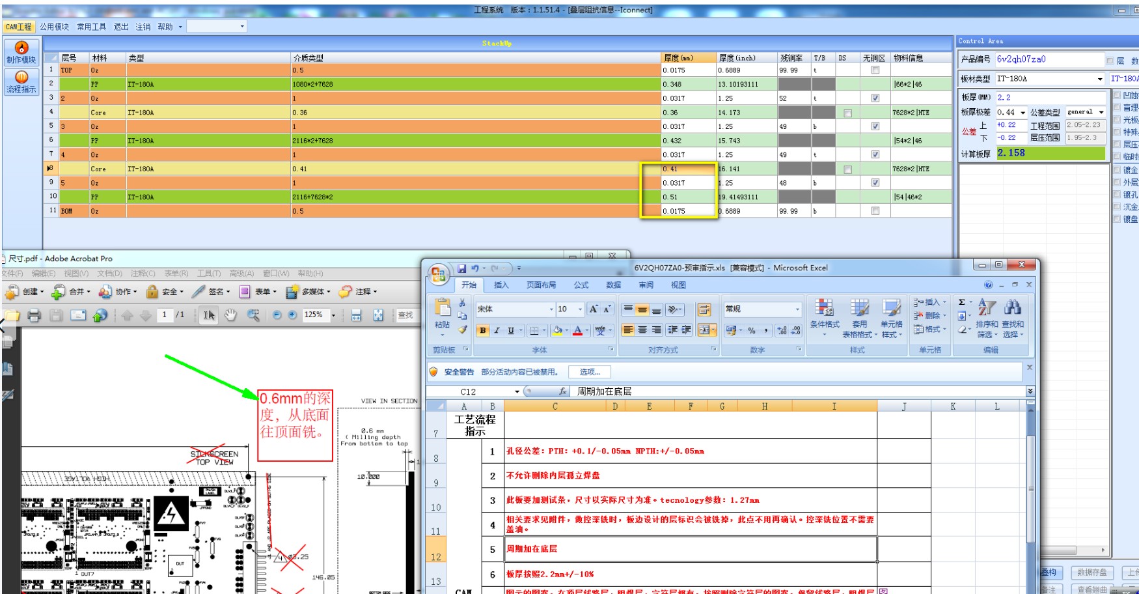Zoom out with Acrobat minus button
Screen dimensions: 1139x594
tap(277, 315)
